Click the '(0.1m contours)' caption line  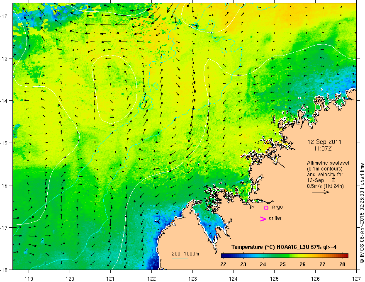click(325, 169)
